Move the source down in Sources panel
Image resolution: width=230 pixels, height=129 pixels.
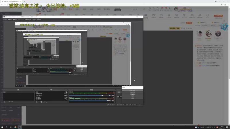(46, 102)
